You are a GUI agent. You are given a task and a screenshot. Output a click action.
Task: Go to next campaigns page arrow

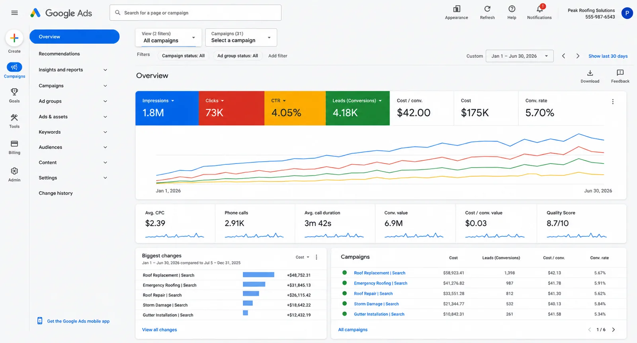(614, 330)
